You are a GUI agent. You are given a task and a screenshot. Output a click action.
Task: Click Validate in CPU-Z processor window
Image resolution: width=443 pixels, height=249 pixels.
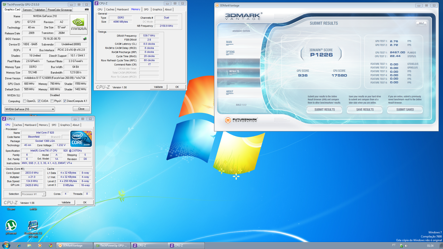66,202
